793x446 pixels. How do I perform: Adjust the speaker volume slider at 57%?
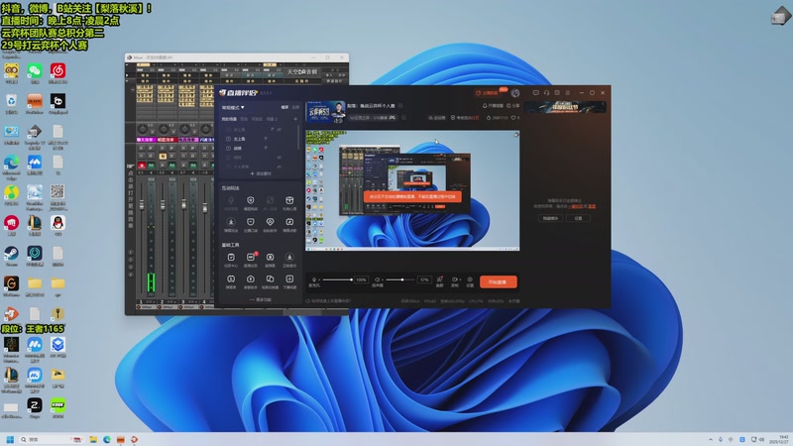[x=401, y=279]
